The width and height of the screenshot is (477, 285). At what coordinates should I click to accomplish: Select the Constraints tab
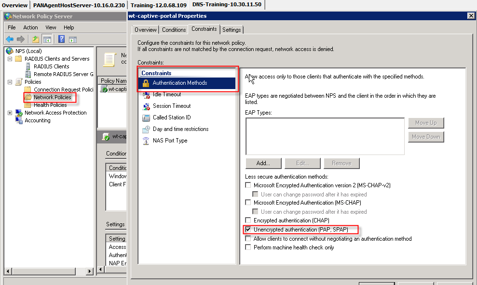click(204, 29)
